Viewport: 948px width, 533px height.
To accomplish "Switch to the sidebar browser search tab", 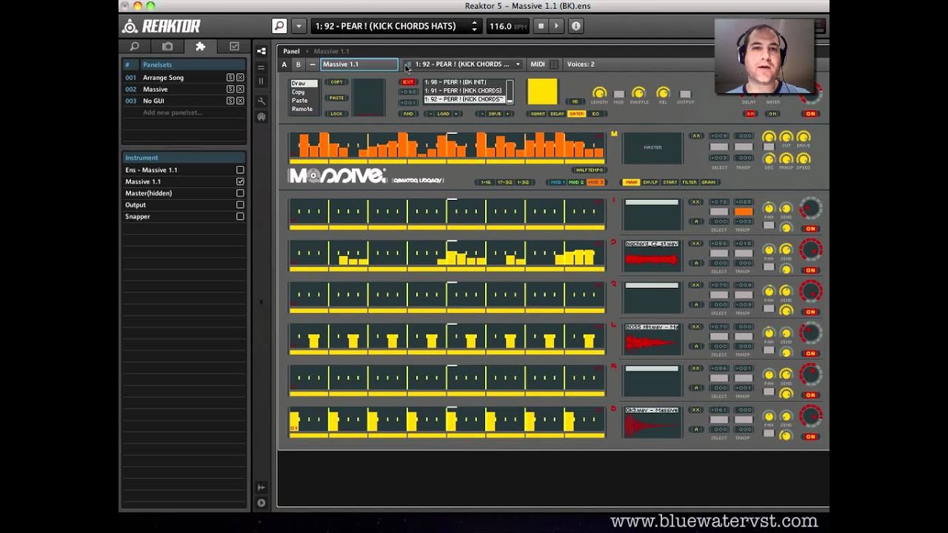I will pyautogui.click(x=135, y=47).
